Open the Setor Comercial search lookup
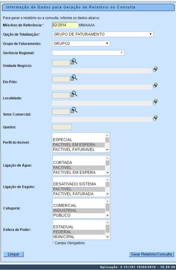Viewport: 176px width, 270px height. pos(74,110)
